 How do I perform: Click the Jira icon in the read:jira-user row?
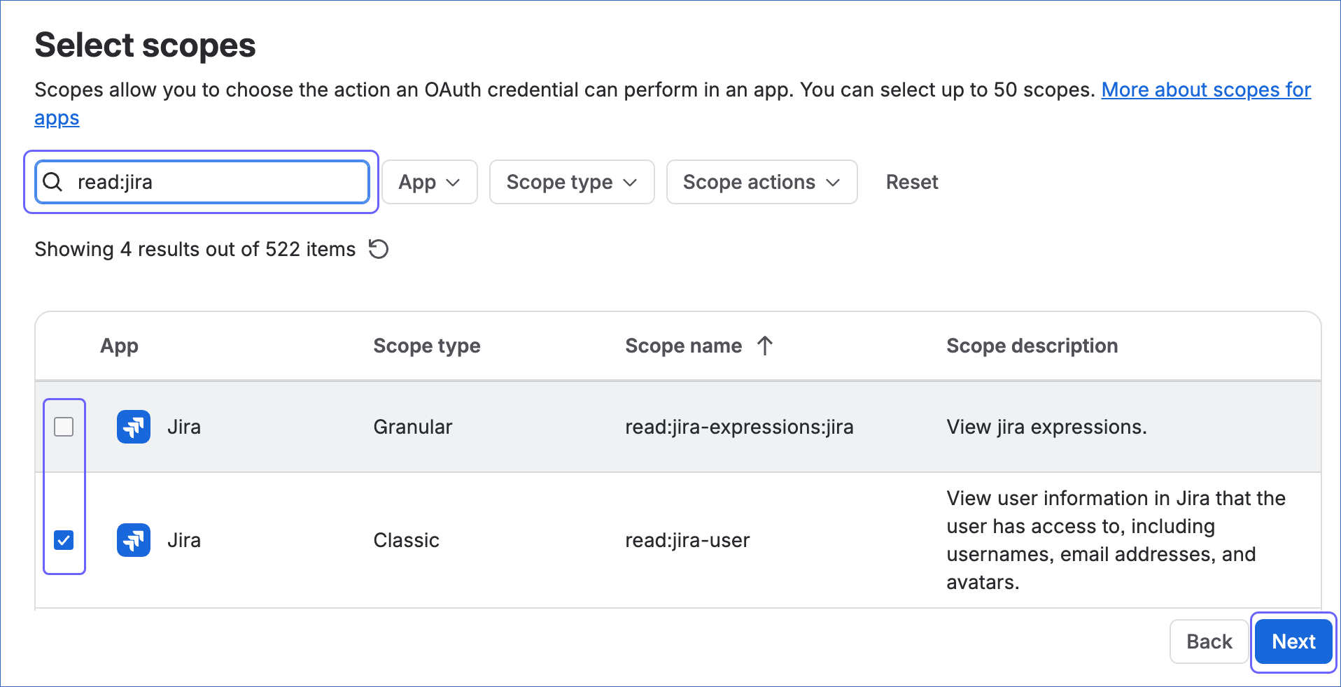point(134,540)
